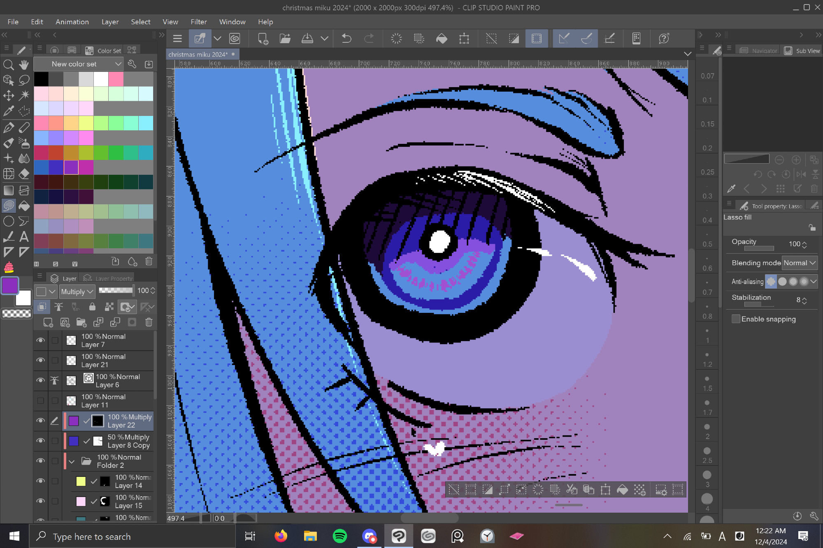The height and width of the screenshot is (548, 823).
Task: Select the Hand move tool
Action: [x=24, y=65]
